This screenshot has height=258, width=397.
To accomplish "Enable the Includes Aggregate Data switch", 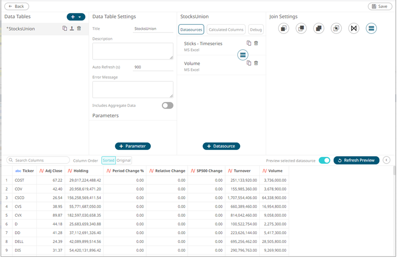I will point(167,105).
